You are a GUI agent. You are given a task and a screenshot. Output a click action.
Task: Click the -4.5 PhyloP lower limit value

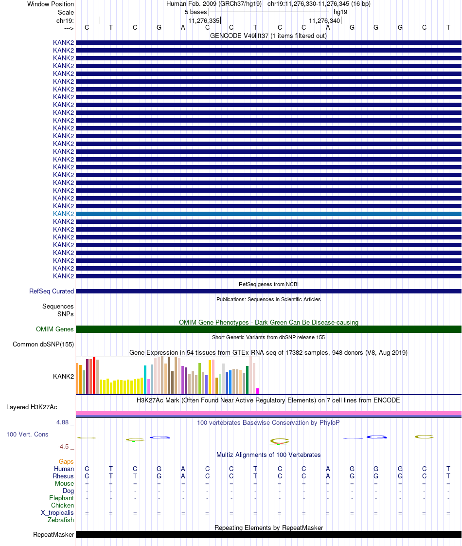click(63, 446)
